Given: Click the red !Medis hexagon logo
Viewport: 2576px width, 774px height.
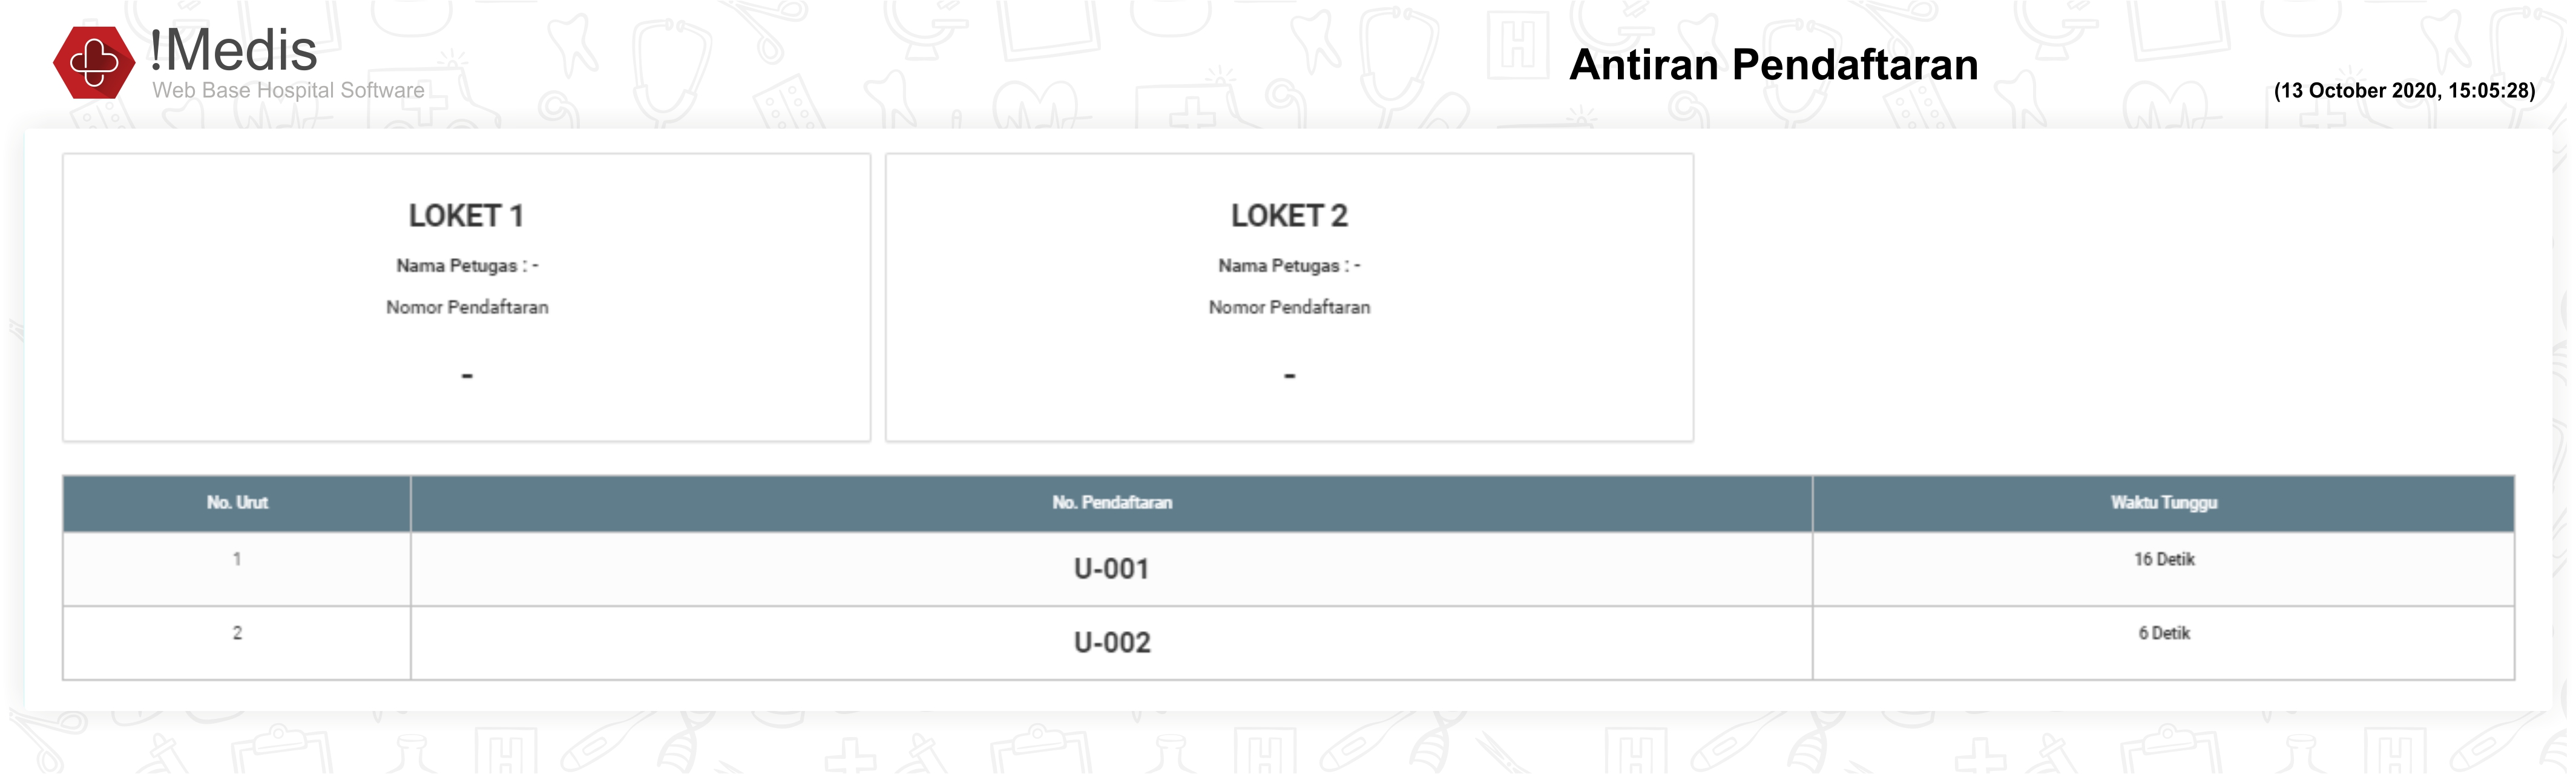Looking at the screenshot, I should pyautogui.click(x=93, y=62).
